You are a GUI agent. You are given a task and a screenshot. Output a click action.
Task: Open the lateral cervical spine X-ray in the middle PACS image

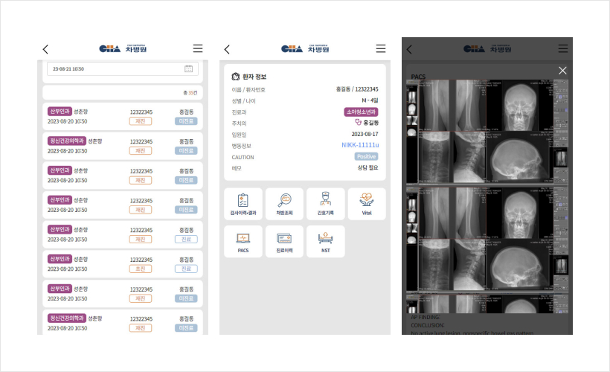click(x=470, y=265)
